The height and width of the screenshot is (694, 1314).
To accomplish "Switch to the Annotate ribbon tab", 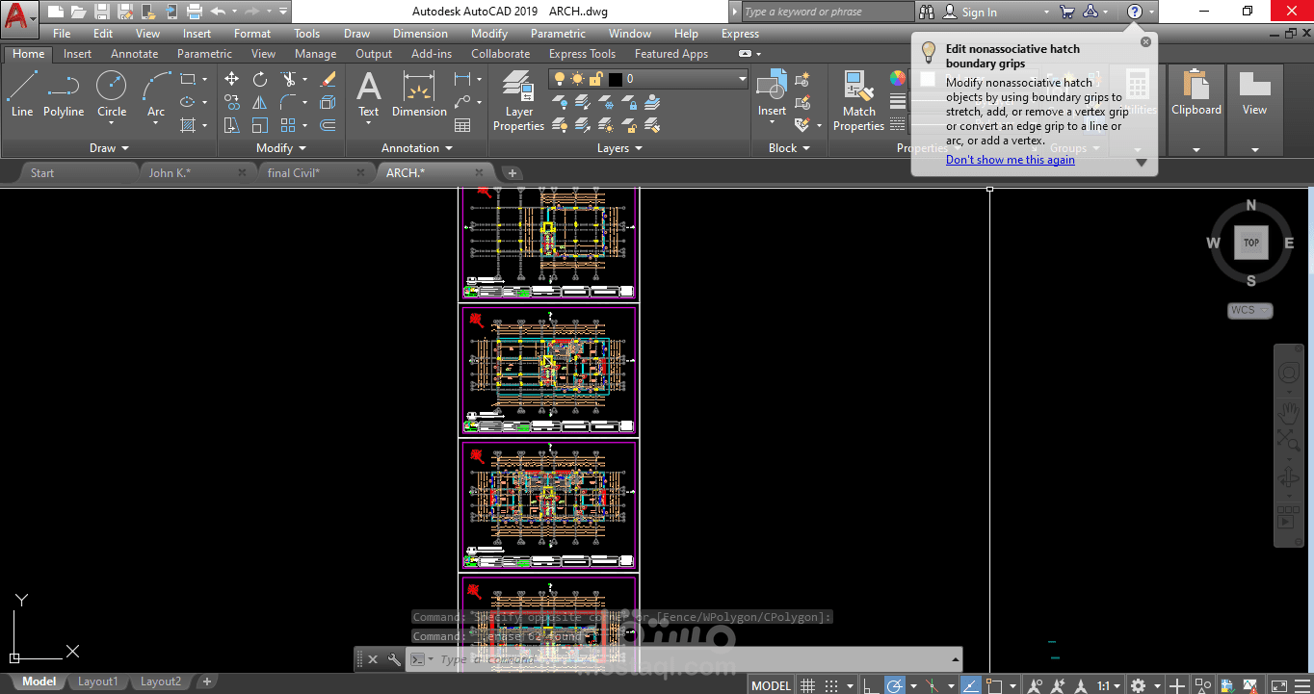I will point(134,54).
